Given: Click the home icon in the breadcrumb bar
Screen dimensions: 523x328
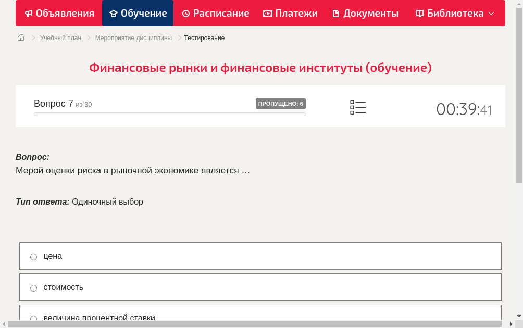Looking at the screenshot, I should 20,37.
